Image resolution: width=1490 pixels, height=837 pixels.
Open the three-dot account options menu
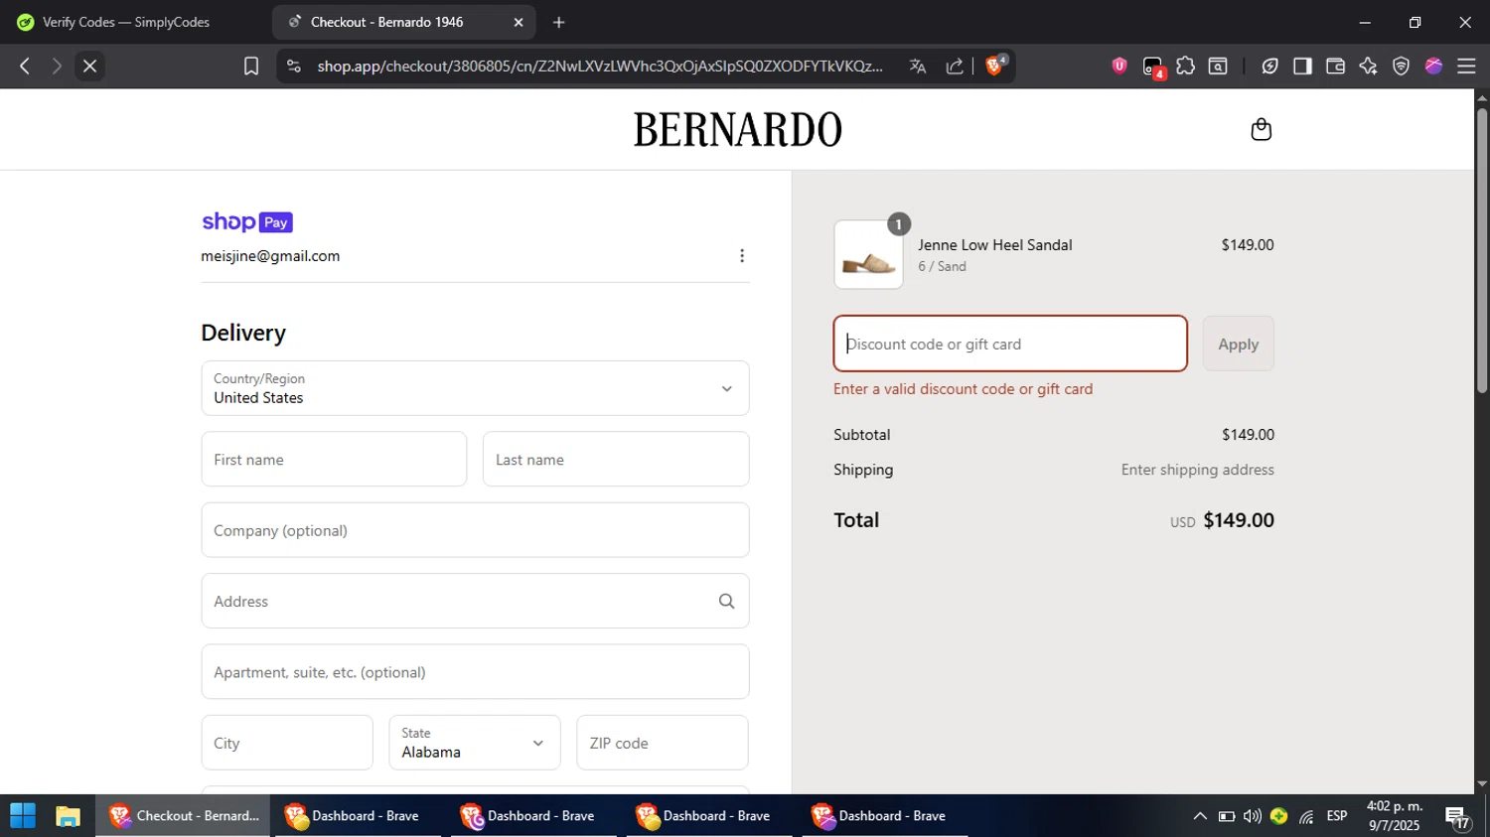[742, 256]
